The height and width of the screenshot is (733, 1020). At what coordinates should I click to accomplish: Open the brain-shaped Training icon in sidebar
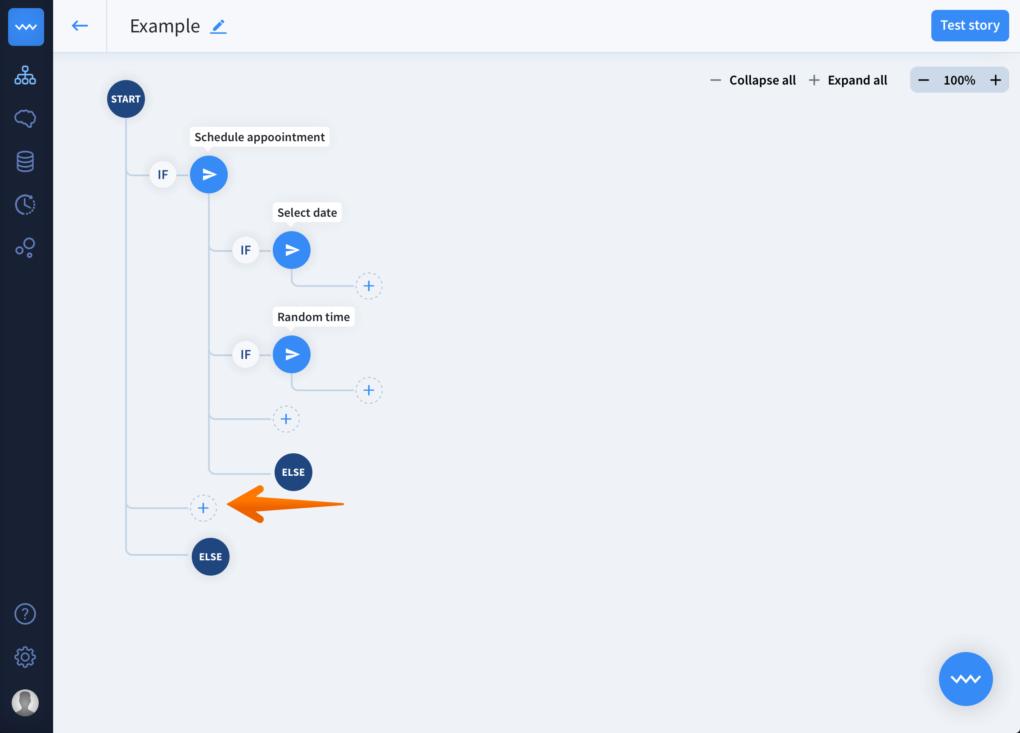click(x=25, y=118)
